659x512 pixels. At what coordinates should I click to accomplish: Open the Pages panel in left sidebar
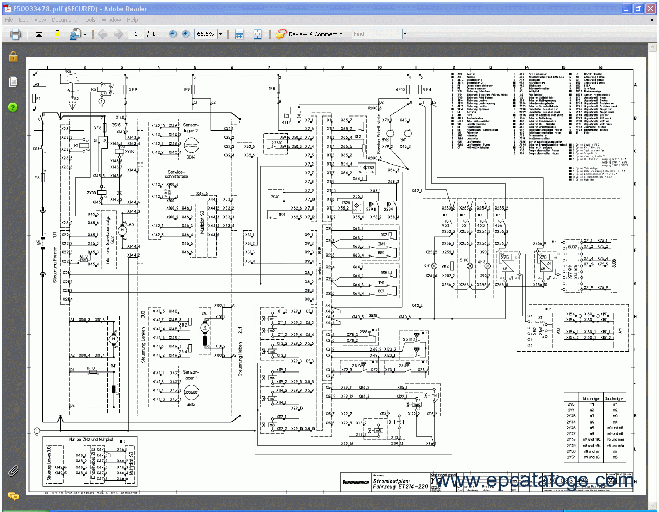(x=13, y=82)
